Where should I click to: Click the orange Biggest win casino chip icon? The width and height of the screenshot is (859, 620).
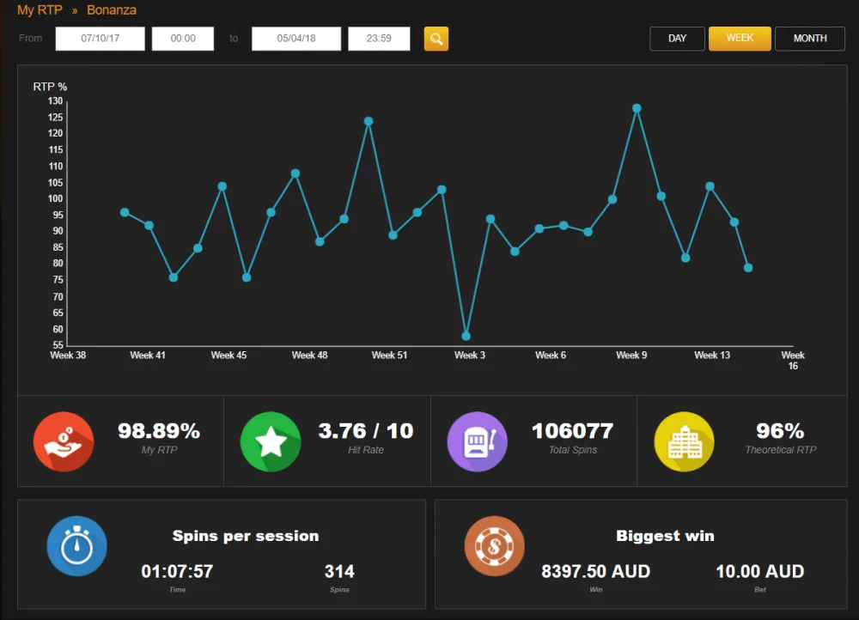pos(495,546)
